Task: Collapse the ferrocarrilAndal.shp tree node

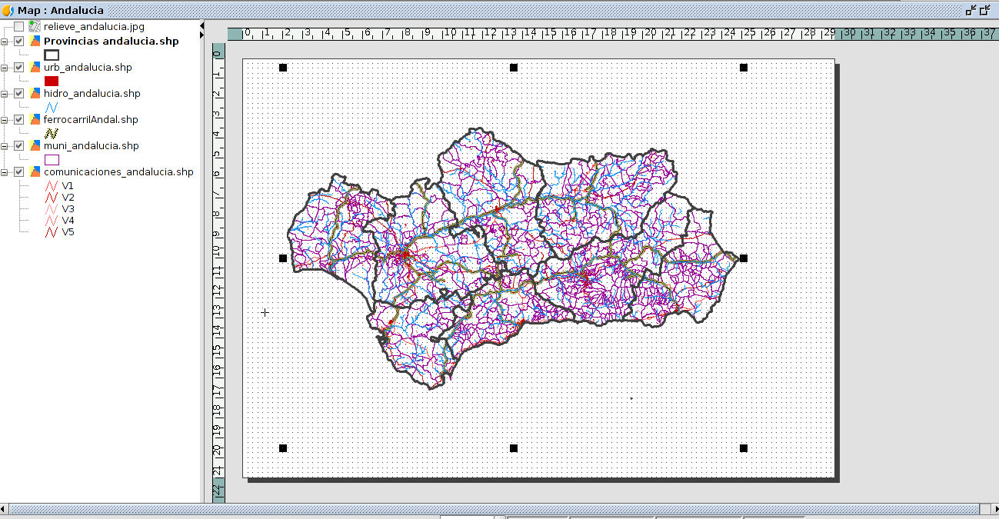Action: [x=5, y=120]
